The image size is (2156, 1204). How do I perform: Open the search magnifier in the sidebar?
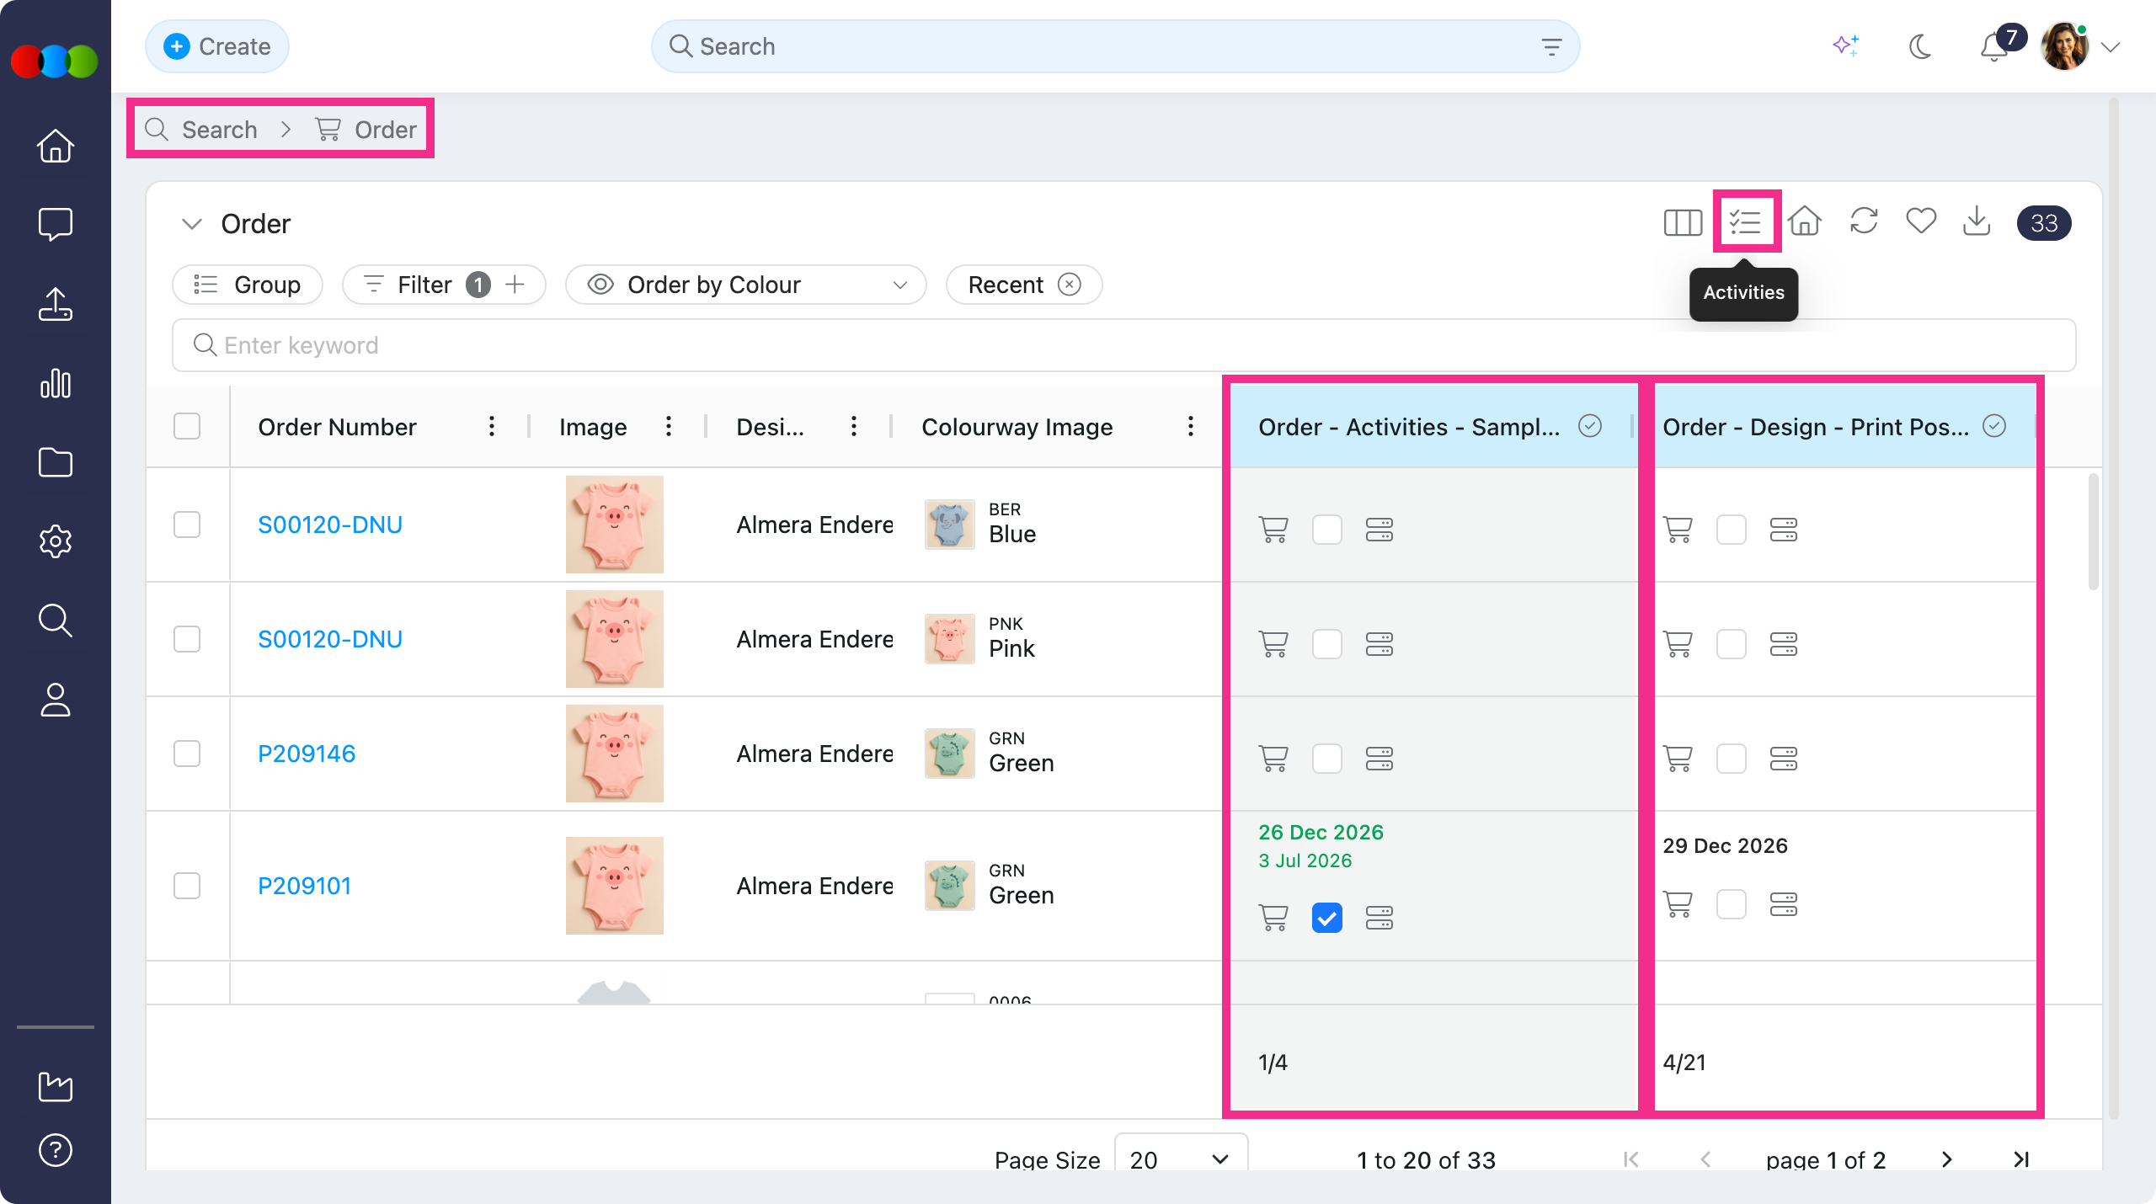pos(56,621)
